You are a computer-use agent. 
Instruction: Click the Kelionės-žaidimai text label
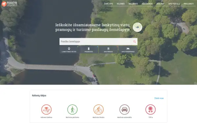tap(46, 117)
